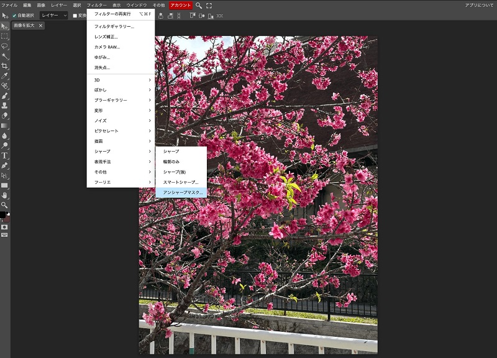Viewport: 497px width, 358px height.
Task: Select the Zoom magnifier tool in left toolbar
Action: (4, 205)
